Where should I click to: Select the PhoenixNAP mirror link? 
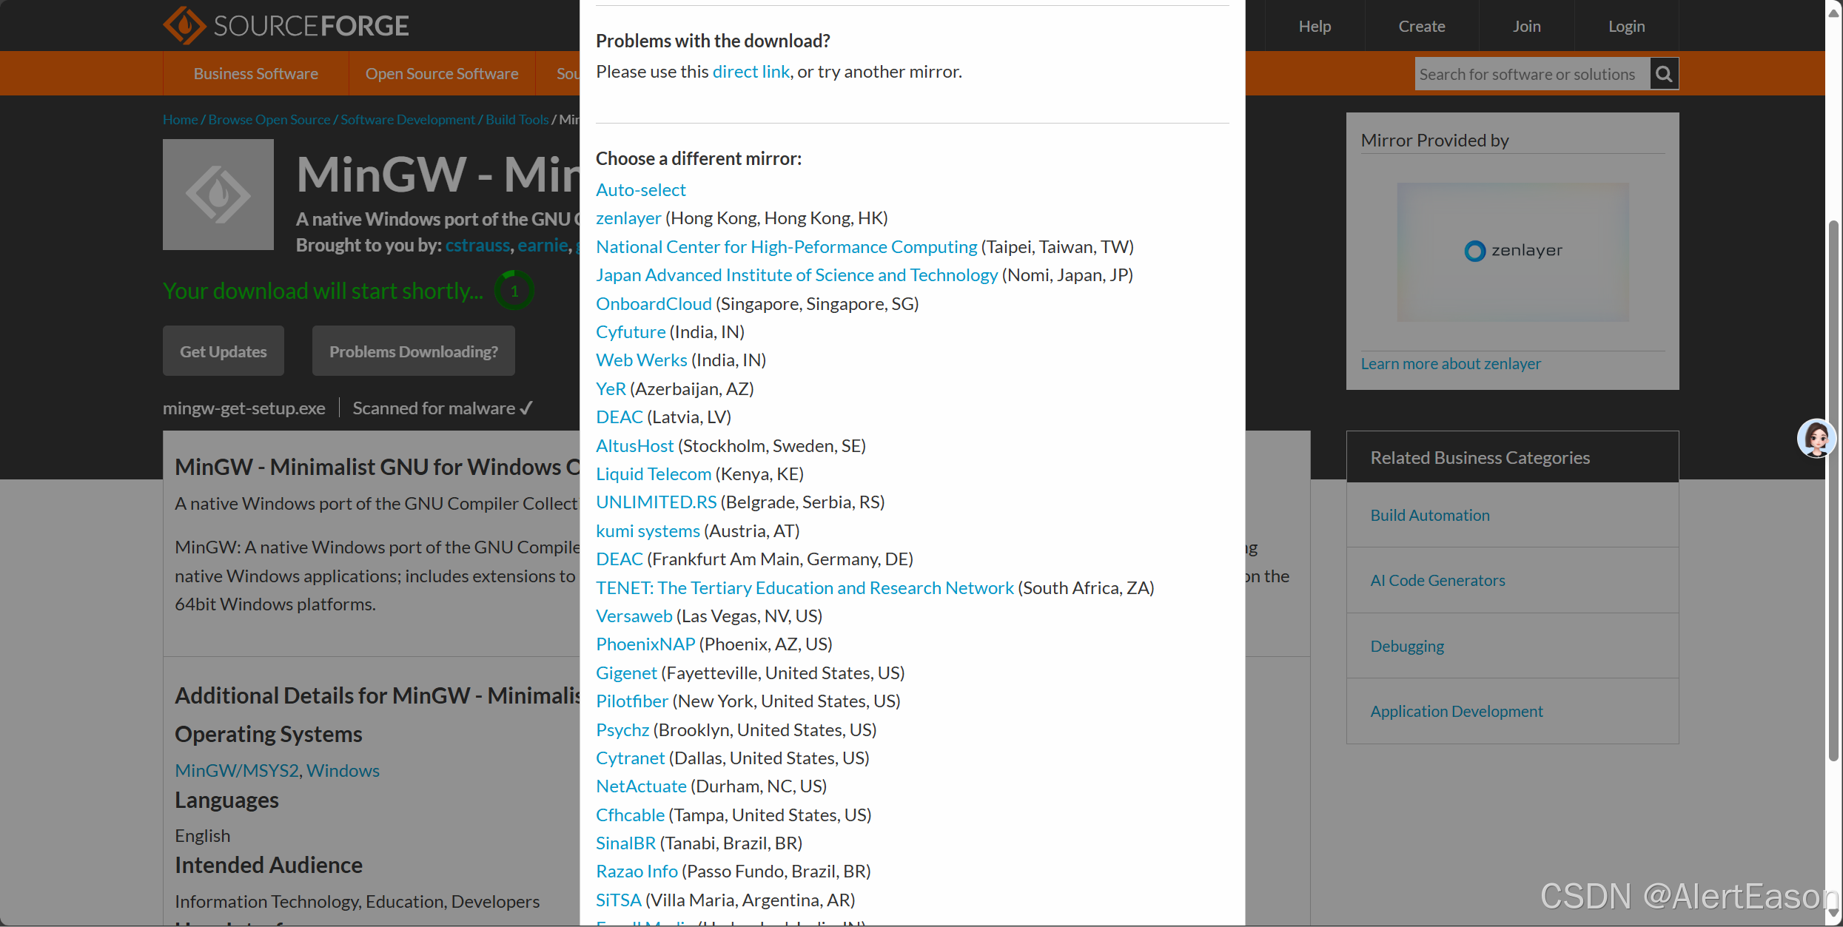645,644
